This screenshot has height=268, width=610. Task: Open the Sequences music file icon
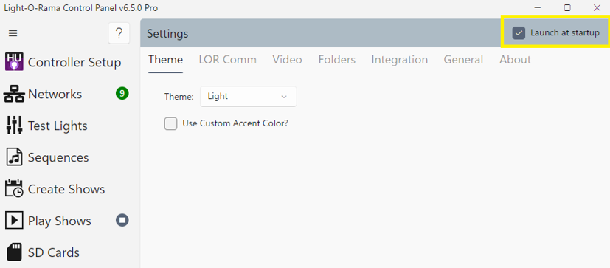click(15, 157)
